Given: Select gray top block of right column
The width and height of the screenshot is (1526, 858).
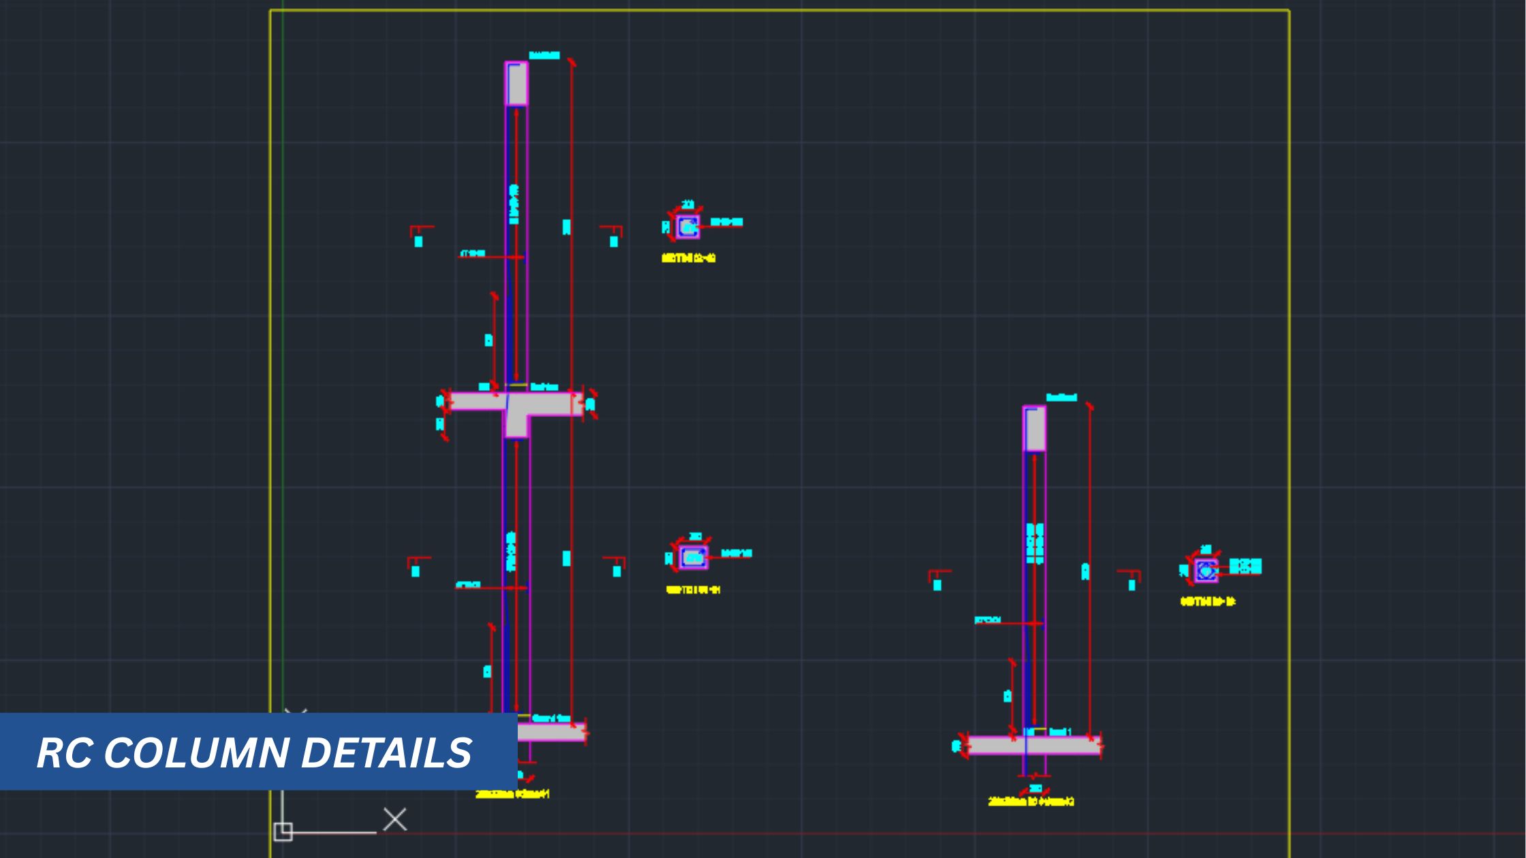Looking at the screenshot, I should click(1034, 429).
